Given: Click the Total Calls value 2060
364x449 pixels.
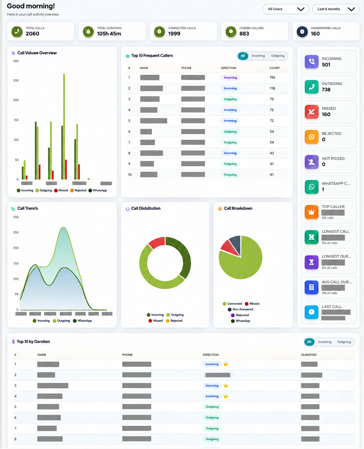Looking at the screenshot, I should click(x=33, y=34).
